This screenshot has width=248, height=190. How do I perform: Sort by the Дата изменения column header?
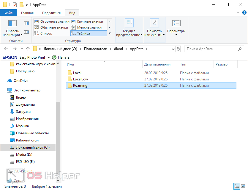157,64
